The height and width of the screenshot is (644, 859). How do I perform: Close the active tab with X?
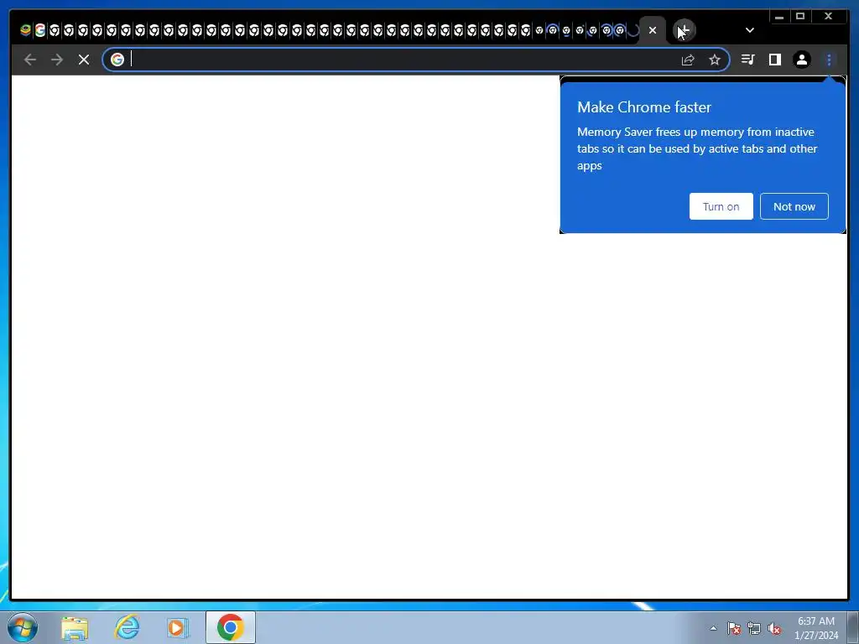tap(653, 30)
